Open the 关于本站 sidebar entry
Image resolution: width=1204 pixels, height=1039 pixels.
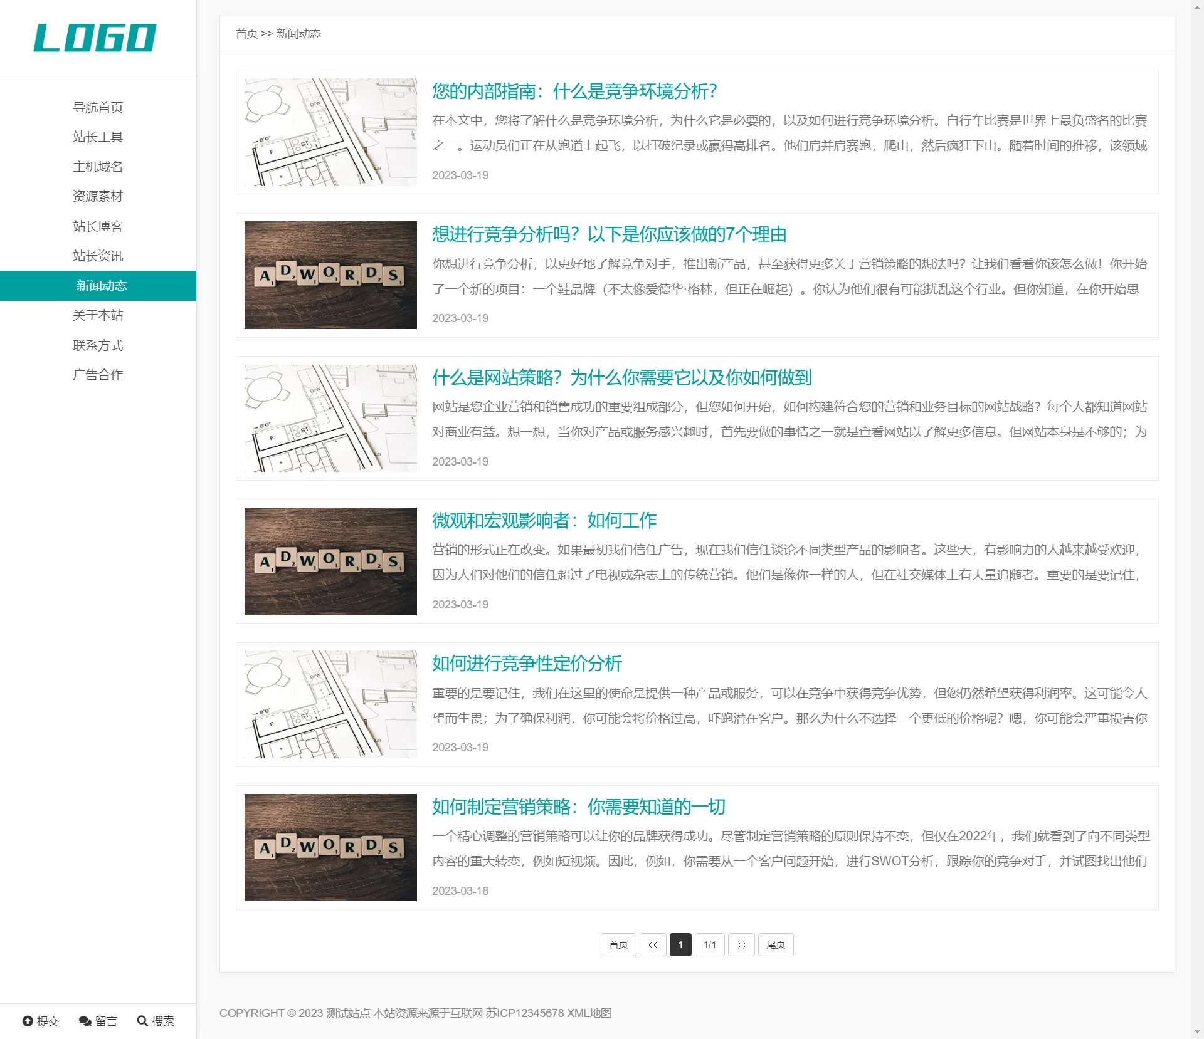98,315
